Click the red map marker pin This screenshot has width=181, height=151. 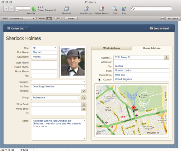coord(134,108)
